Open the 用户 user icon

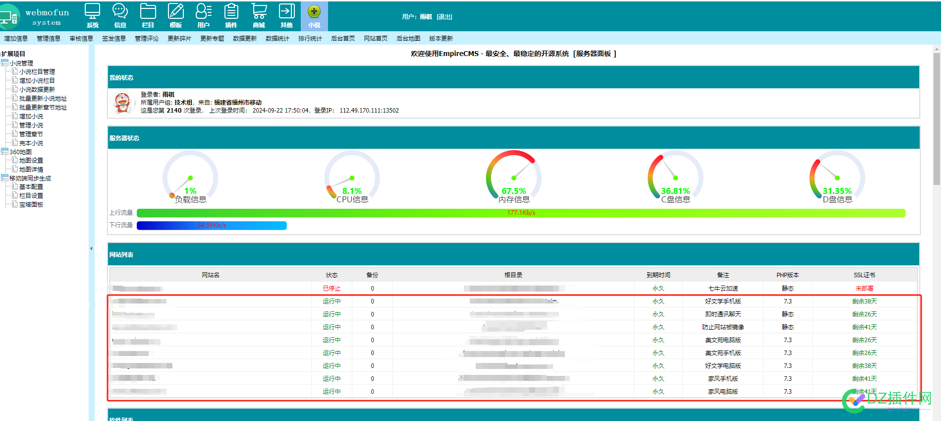tap(204, 16)
